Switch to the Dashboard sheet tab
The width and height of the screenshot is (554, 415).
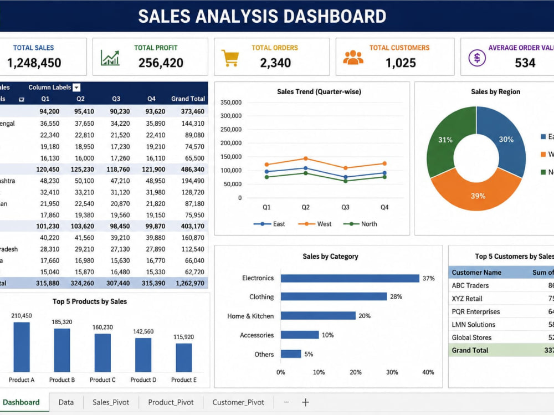tap(21, 402)
